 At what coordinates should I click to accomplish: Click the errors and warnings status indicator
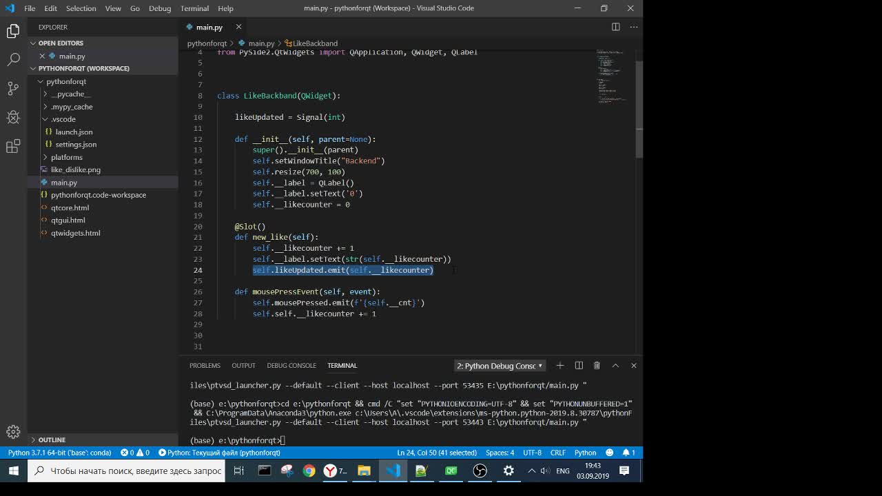135,453
